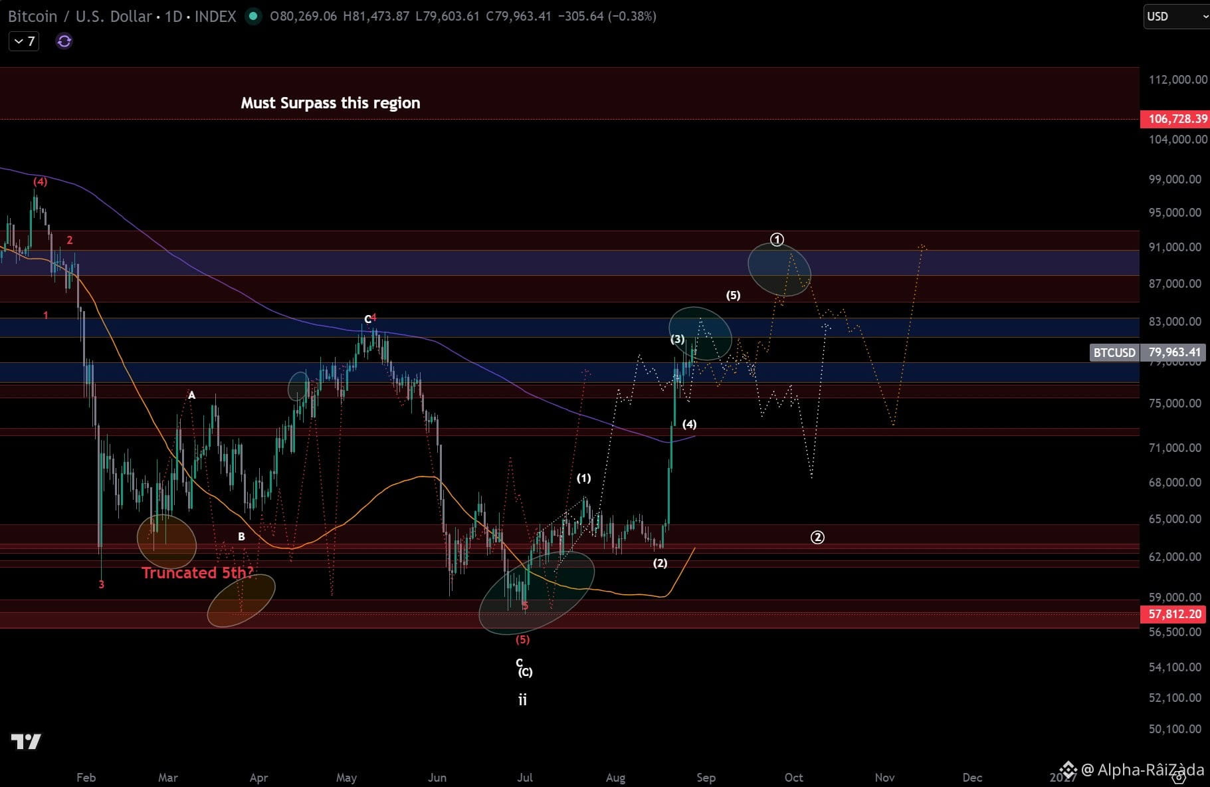Click the TradingView logo in the chart corner

tap(26, 741)
